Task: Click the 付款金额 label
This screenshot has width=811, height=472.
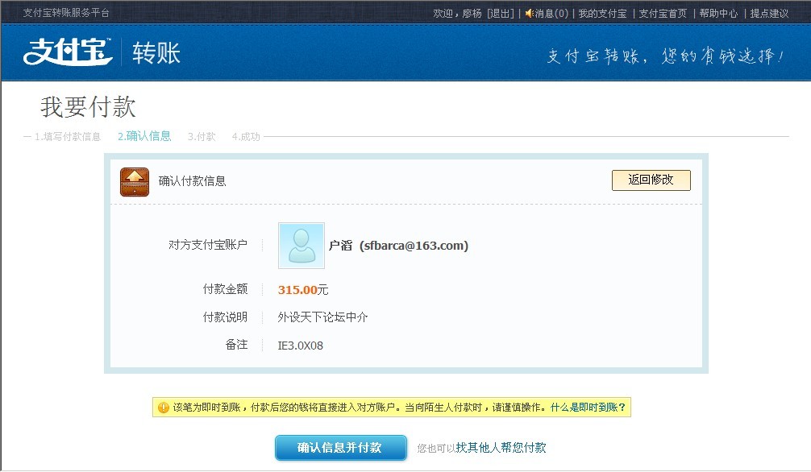Action: (x=225, y=289)
